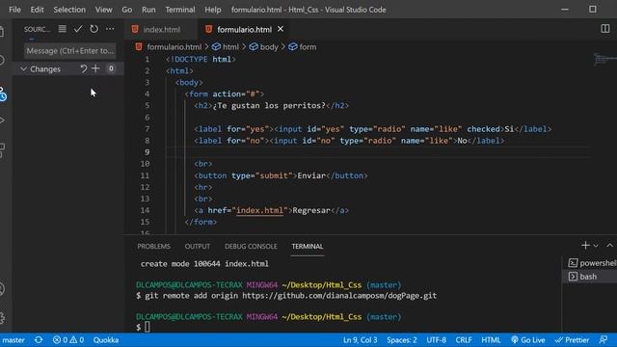Open the Help menu
The height and width of the screenshot is (347, 617).
(212, 10)
